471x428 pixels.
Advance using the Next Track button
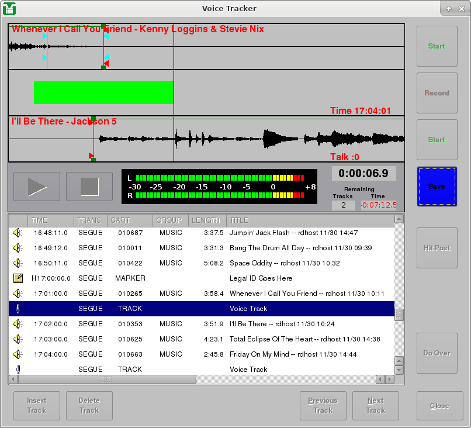(375, 406)
